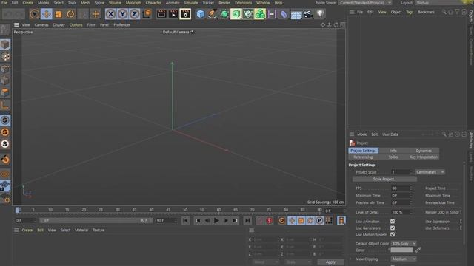Click the Autokeying orange circle icon

[x=281, y=220]
